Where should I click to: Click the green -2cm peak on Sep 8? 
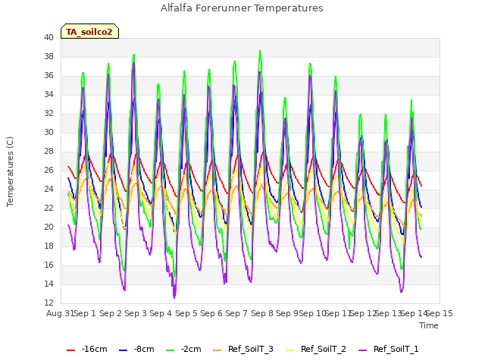(260, 51)
